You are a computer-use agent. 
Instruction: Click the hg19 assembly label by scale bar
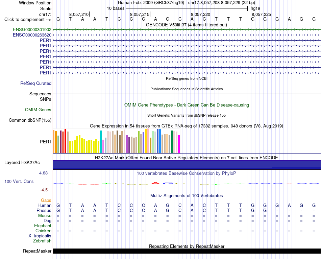coord(255,8)
